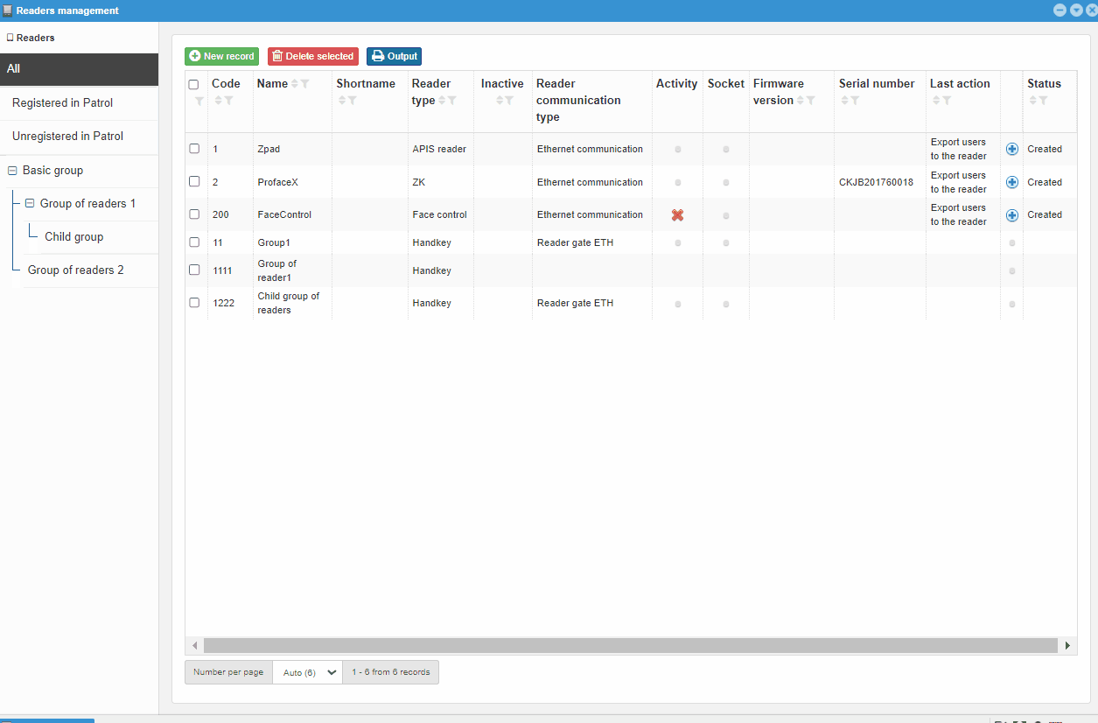Click filter icon under Serial number
The height and width of the screenshot is (723, 1098).
pyautogui.click(x=854, y=101)
